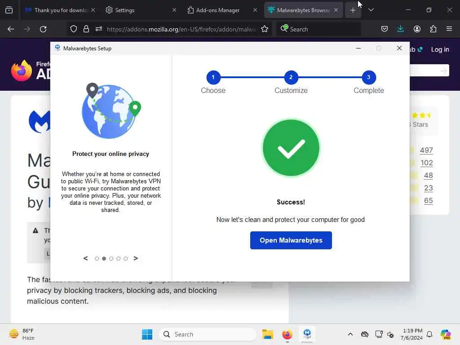Go forward in Firefox

click(27, 29)
